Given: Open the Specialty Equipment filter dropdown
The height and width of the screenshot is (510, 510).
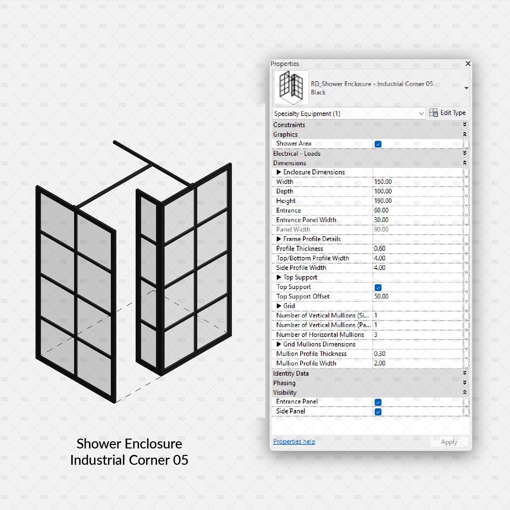Looking at the screenshot, I should click(421, 114).
